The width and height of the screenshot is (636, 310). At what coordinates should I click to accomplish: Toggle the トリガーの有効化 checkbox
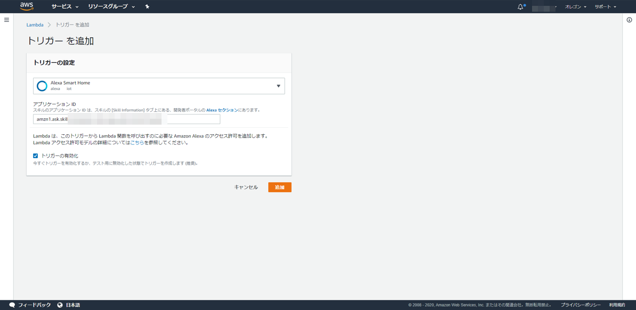35,156
